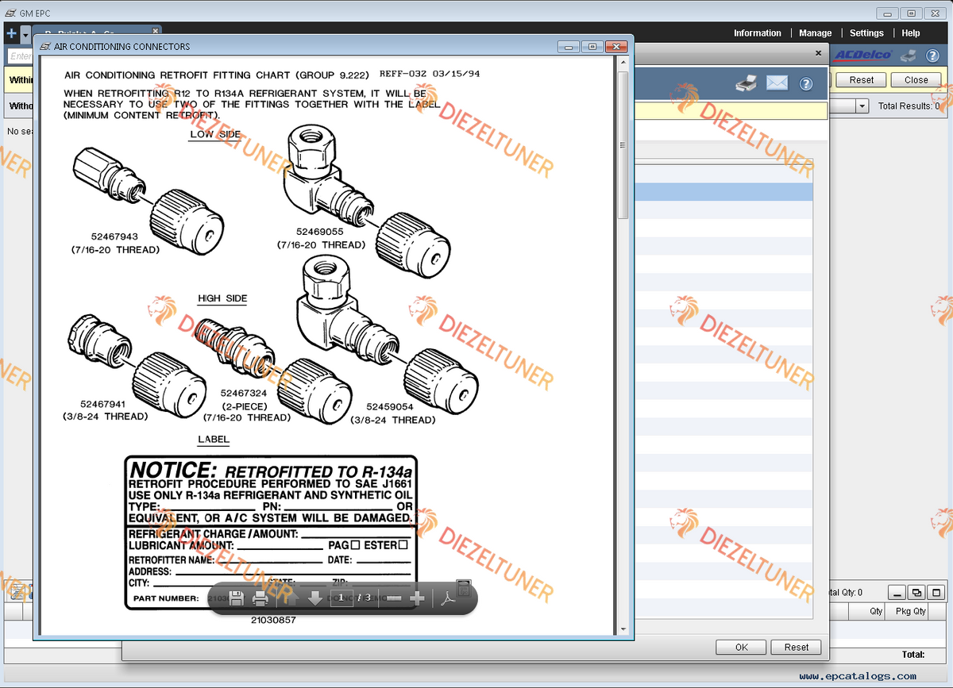
Task: Open the dropdown next to Total Results
Action: tap(862, 106)
